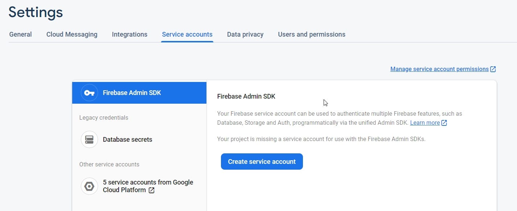Go to the Data privacy tab
Viewport: 517px width, 211px height.
[x=245, y=34]
